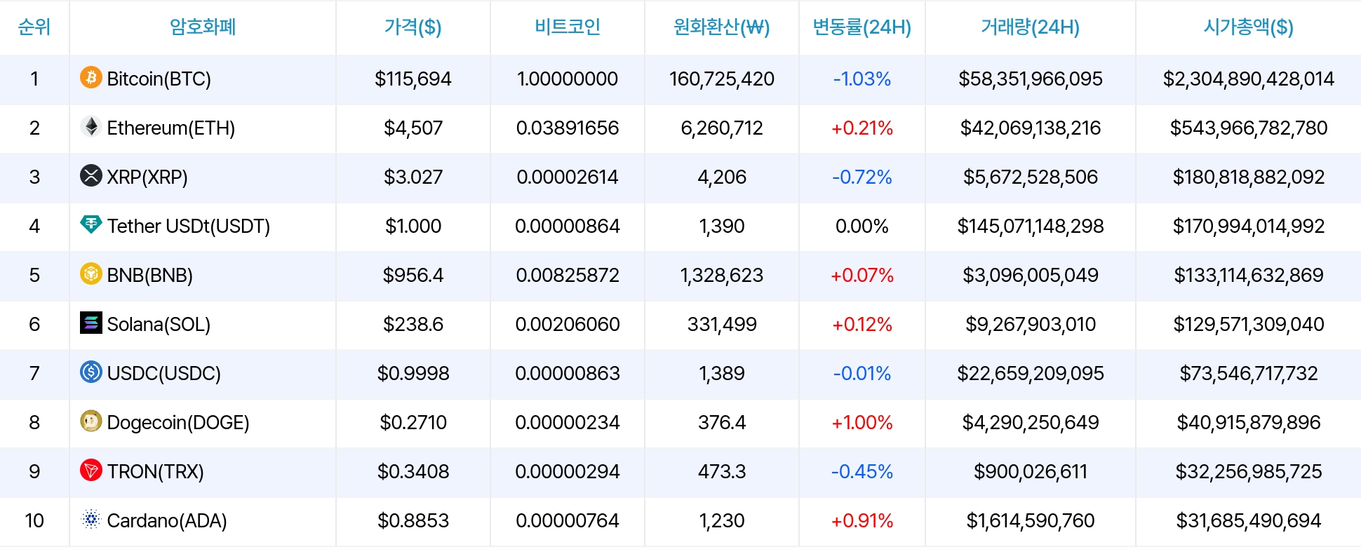Select BNB BTC ratio 0.00825872
Image resolution: width=1361 pixels, height=547 pixels.
(568, 275)
